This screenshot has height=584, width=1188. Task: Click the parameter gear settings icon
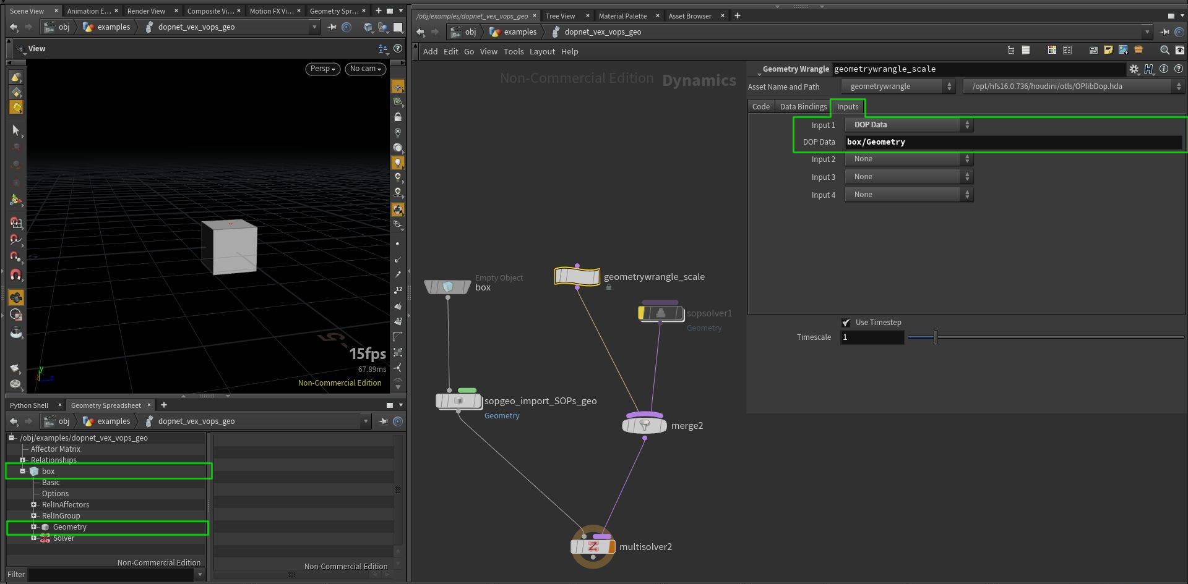click(x=1134, y=69)
